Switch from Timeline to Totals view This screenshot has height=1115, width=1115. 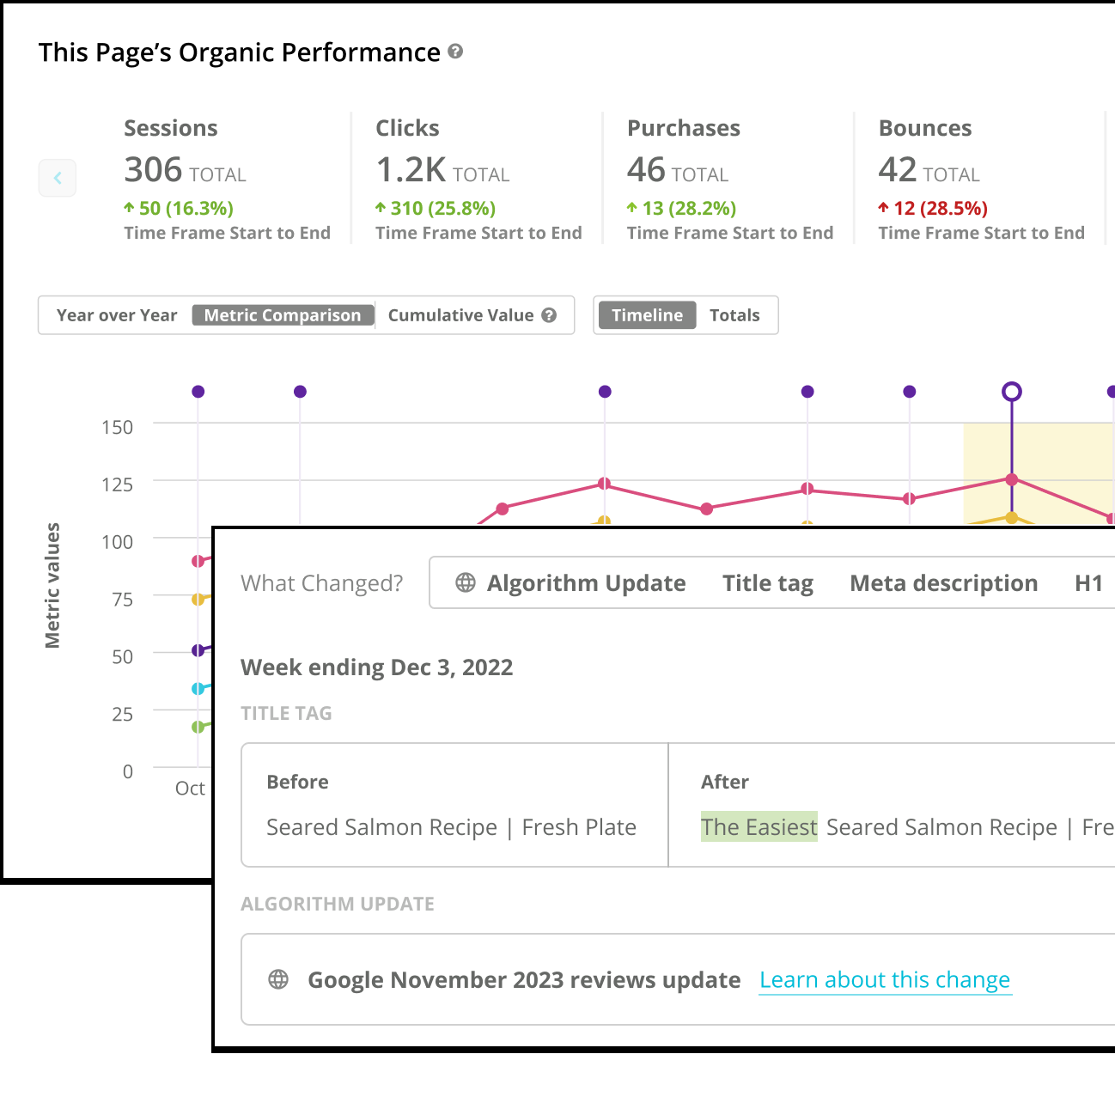pos(735,315)
